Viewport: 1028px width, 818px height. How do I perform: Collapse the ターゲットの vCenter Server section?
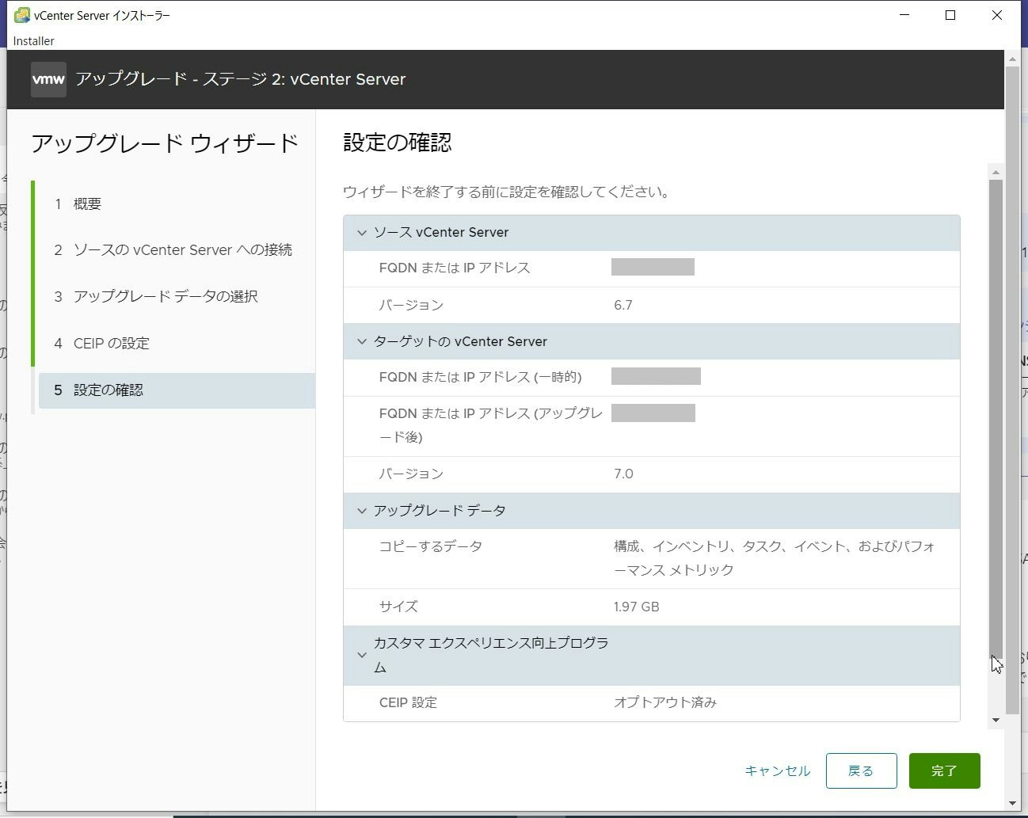[x=362, y=341]
